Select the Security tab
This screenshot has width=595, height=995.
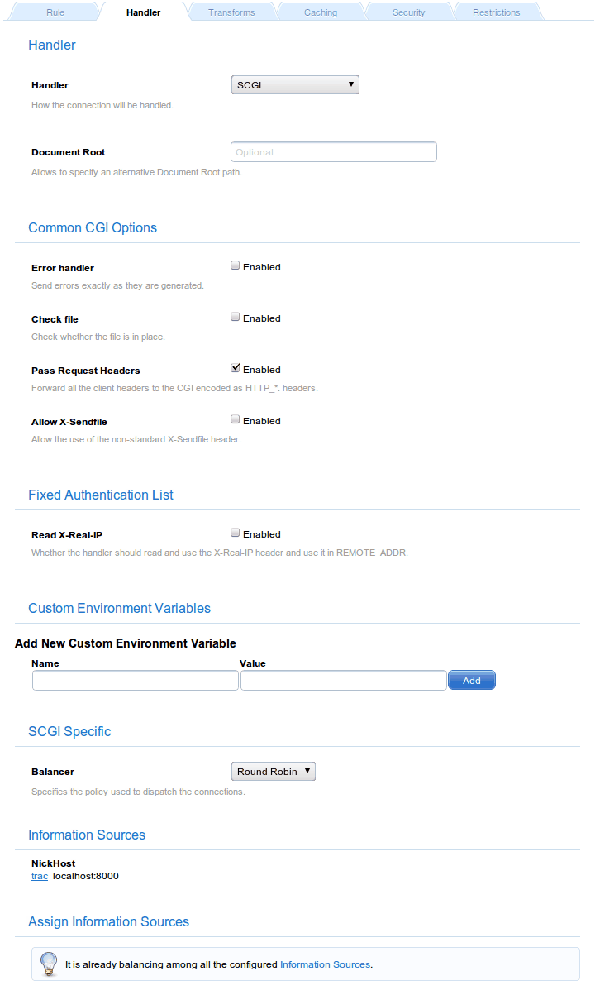pyautogui.click(x=408, y=12)
